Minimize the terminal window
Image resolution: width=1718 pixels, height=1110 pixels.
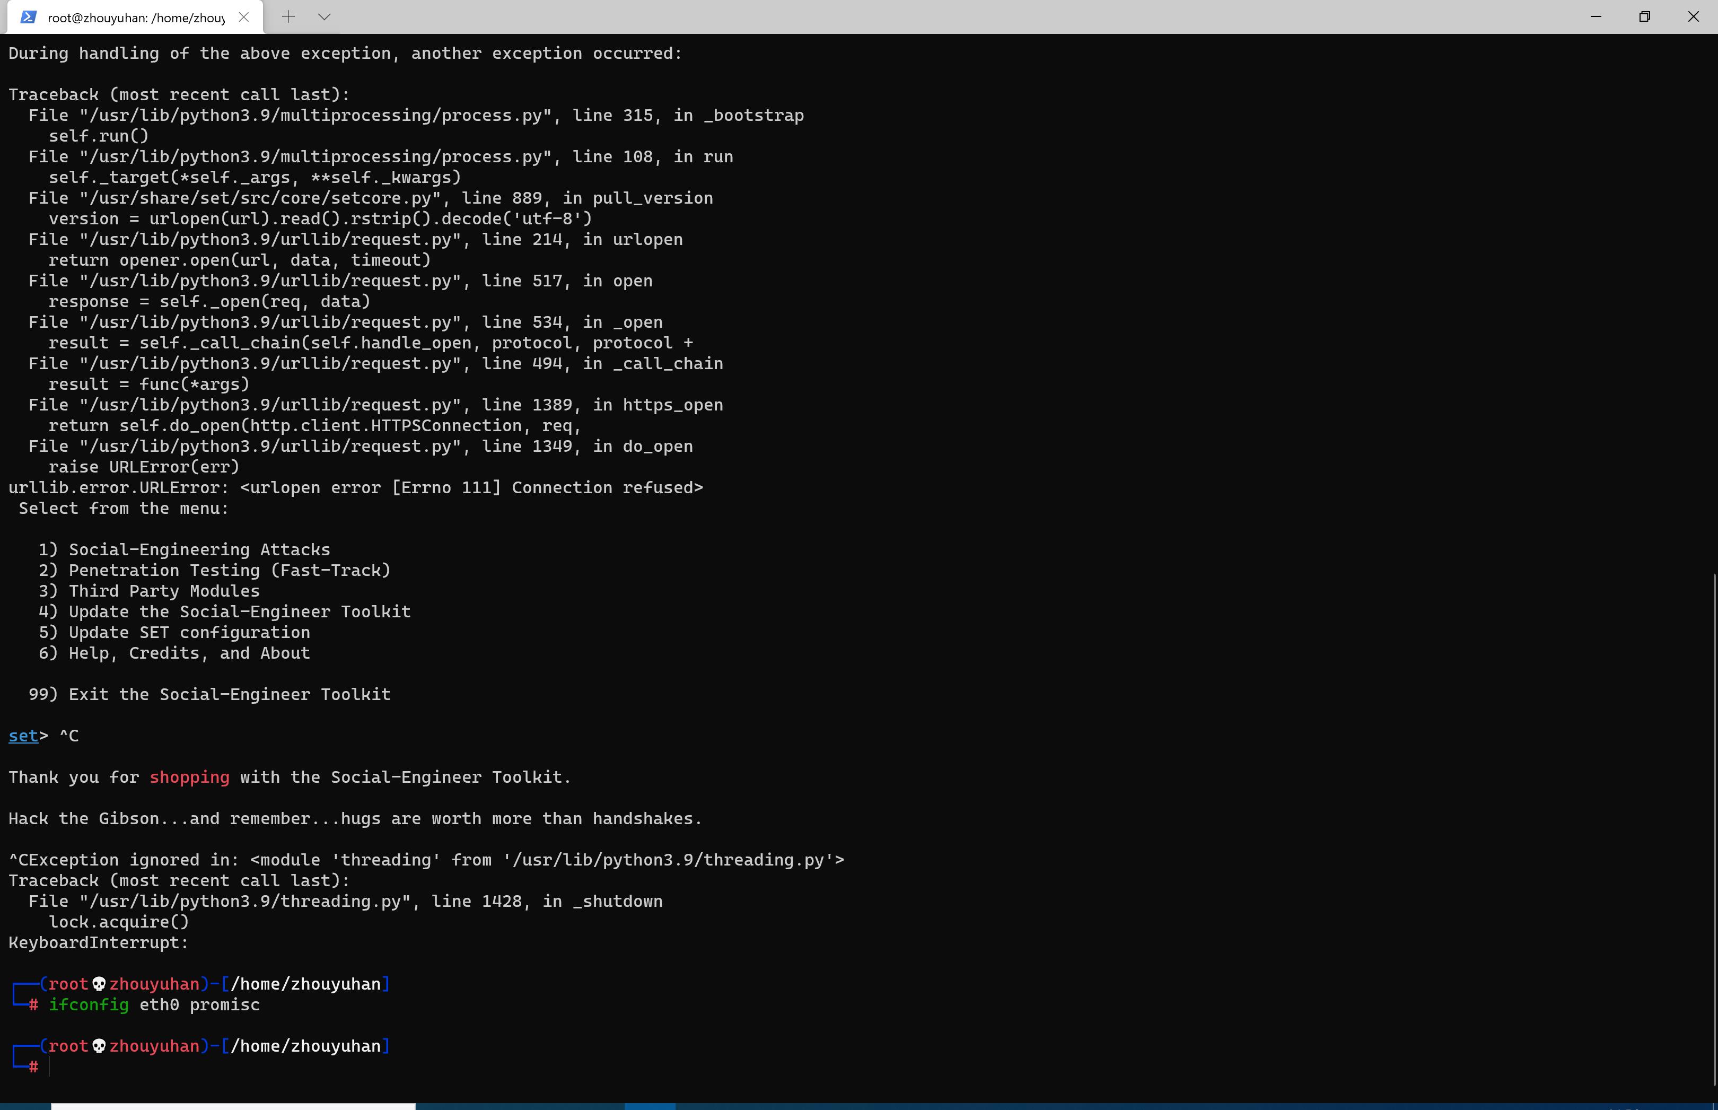coord(1596,16)
